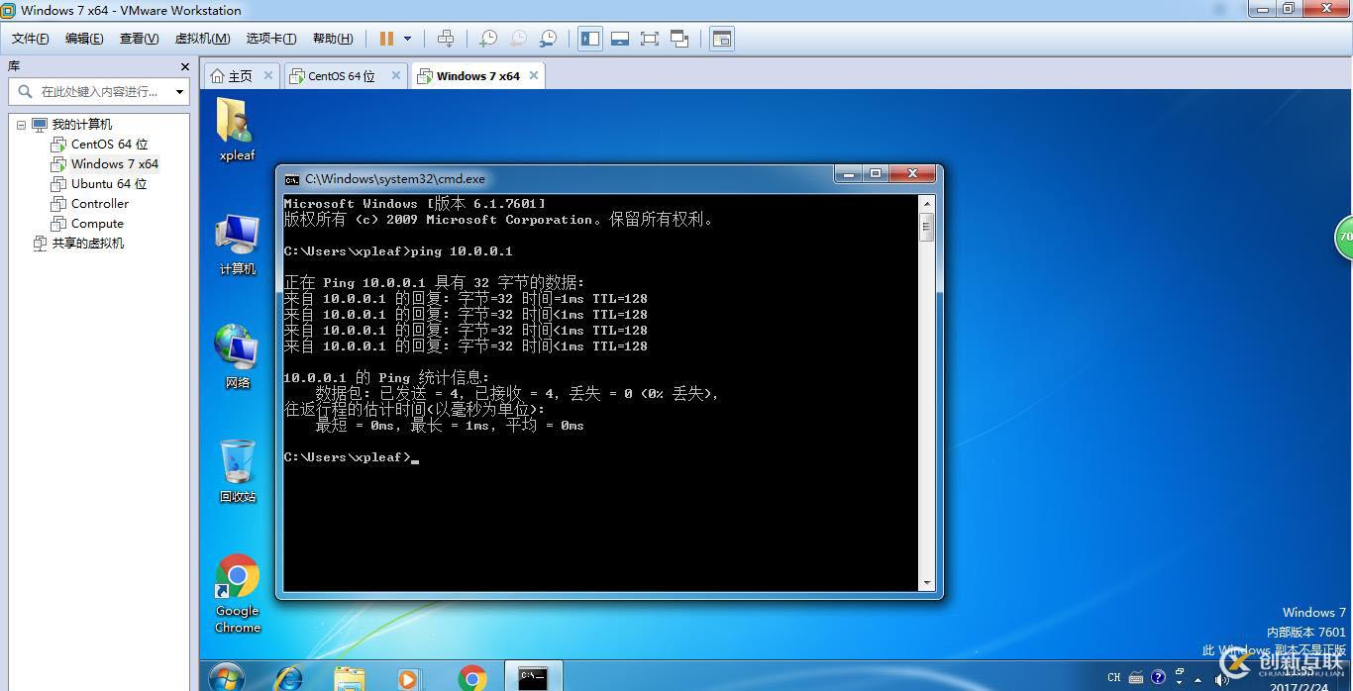
Task: Open the snapshot manager icon
Action: pyautogui.click(x=548, y=39)
